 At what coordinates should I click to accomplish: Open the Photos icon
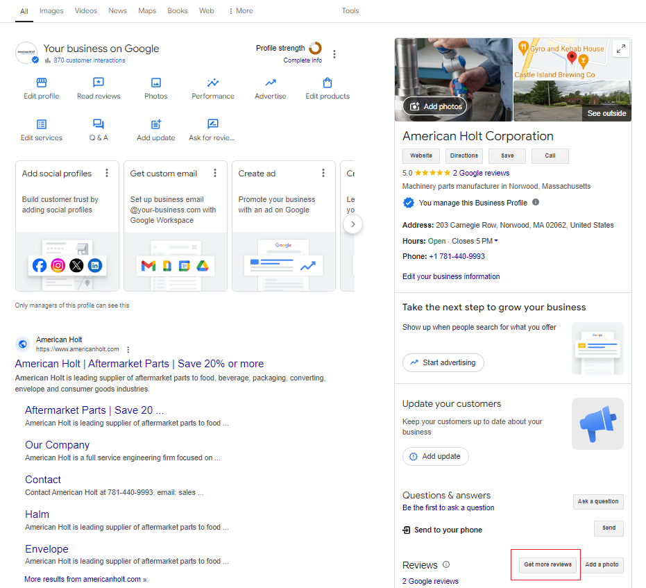[156, 83]
